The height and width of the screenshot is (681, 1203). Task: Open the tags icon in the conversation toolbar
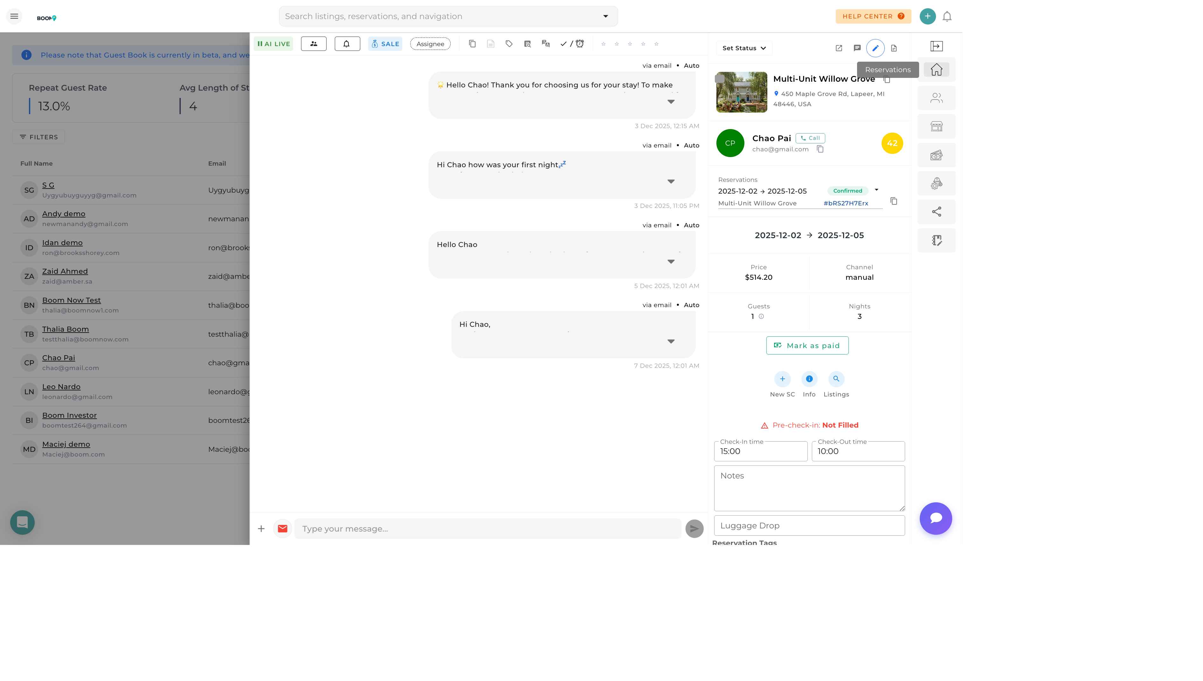click(508, 44)
